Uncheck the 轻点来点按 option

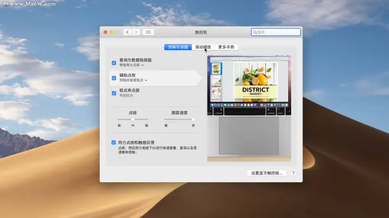click(x=114, y=93)
